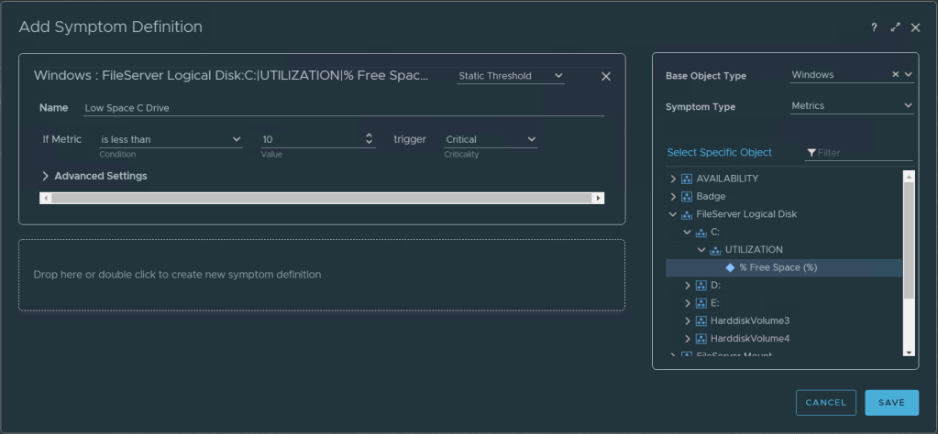938x434 pixels.
Task: Collapse the FileServer Logical Disk node
Action: 673,214
